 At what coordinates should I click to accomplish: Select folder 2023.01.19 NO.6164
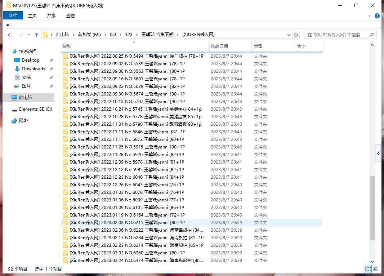click(x=192, y=215)
